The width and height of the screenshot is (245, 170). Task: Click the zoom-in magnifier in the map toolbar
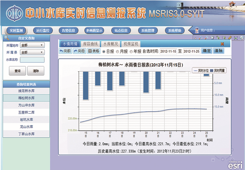click(200, 38)
